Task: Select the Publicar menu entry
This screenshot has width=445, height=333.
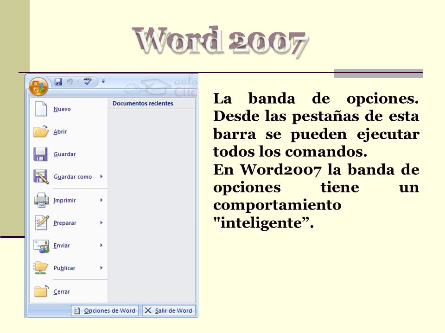Action: point(69,268)
